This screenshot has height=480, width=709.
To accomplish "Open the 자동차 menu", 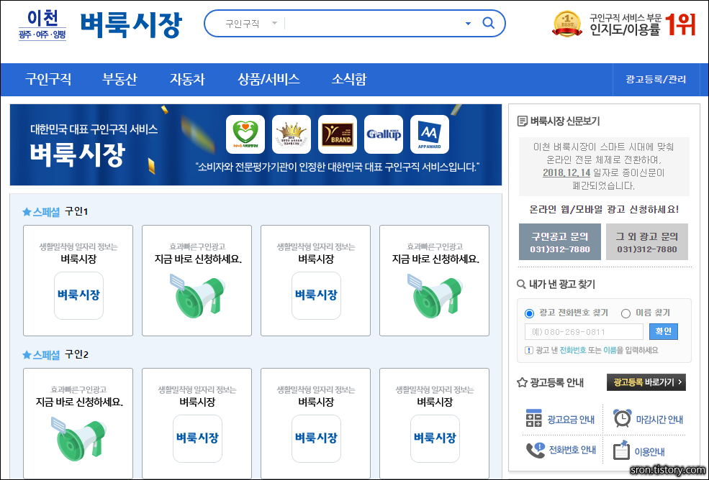I will click(187, 80).
